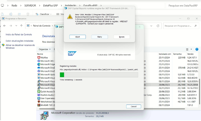Expand the view options dropdown arrow
The height and width of the screenshot is (121, 201).
click(191, 49)
